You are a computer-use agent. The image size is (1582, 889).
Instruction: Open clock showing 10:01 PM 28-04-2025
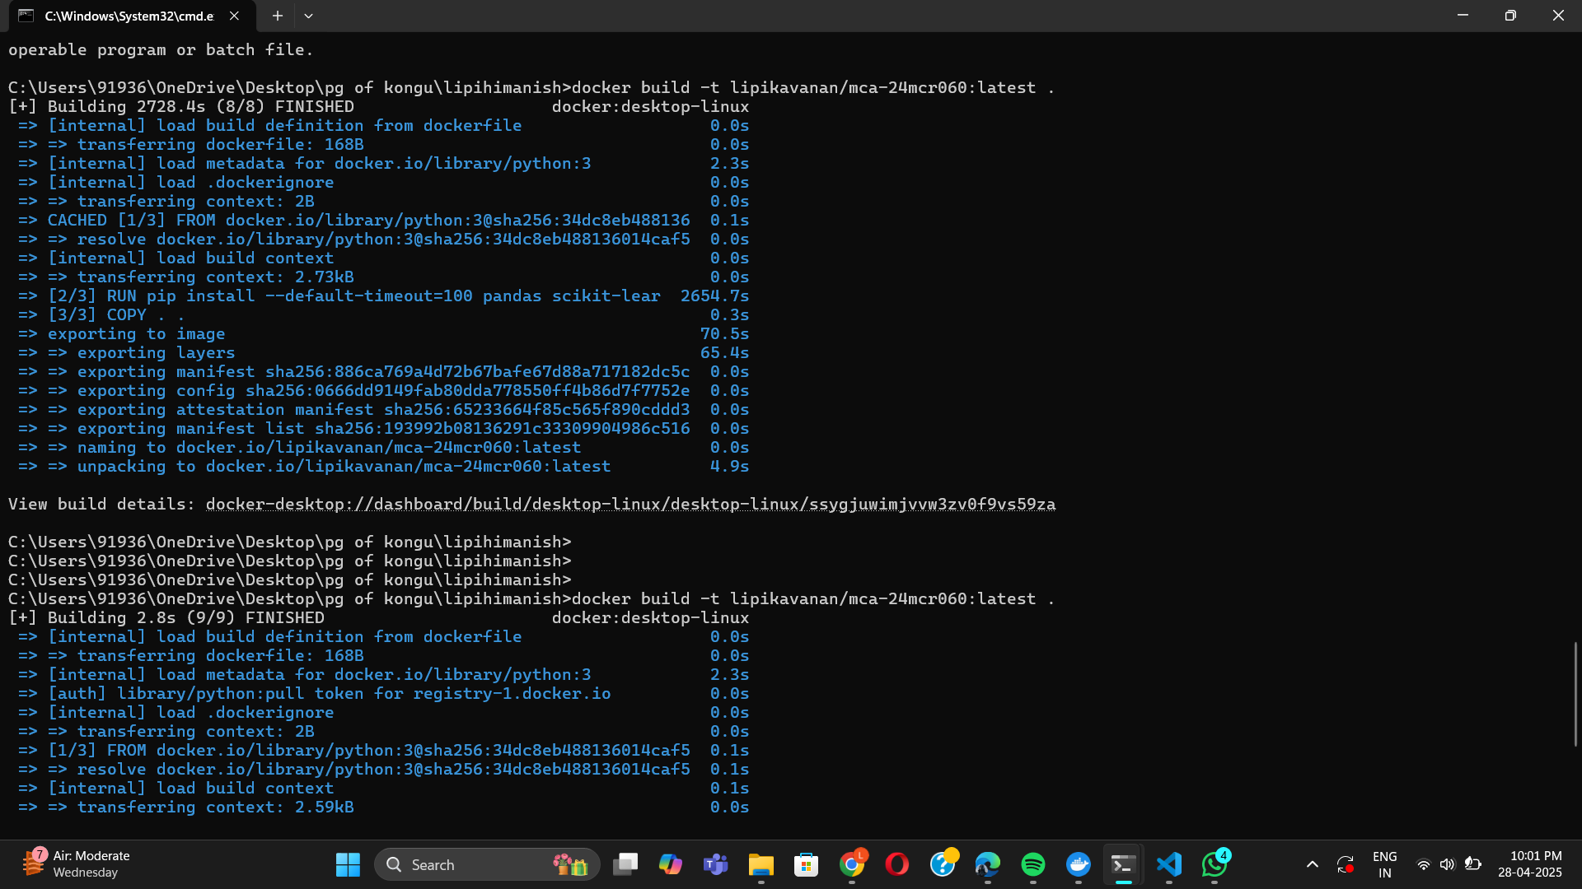[1530, 864]
